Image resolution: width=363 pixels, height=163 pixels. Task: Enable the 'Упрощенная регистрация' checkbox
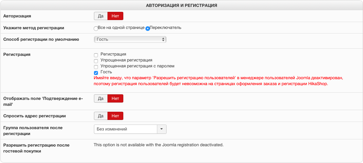[96, 61]
